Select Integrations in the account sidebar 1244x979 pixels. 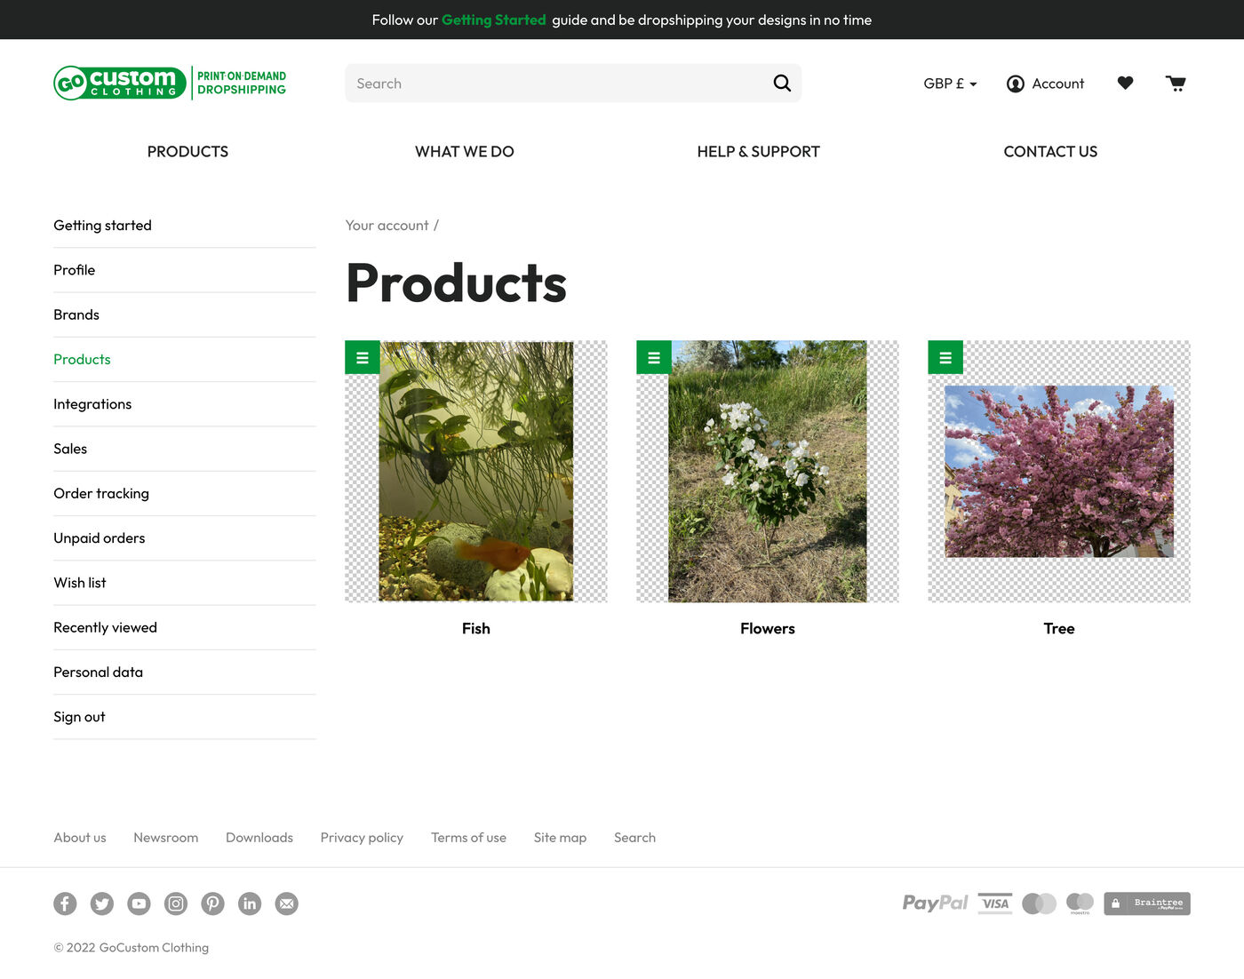point(92,404)
